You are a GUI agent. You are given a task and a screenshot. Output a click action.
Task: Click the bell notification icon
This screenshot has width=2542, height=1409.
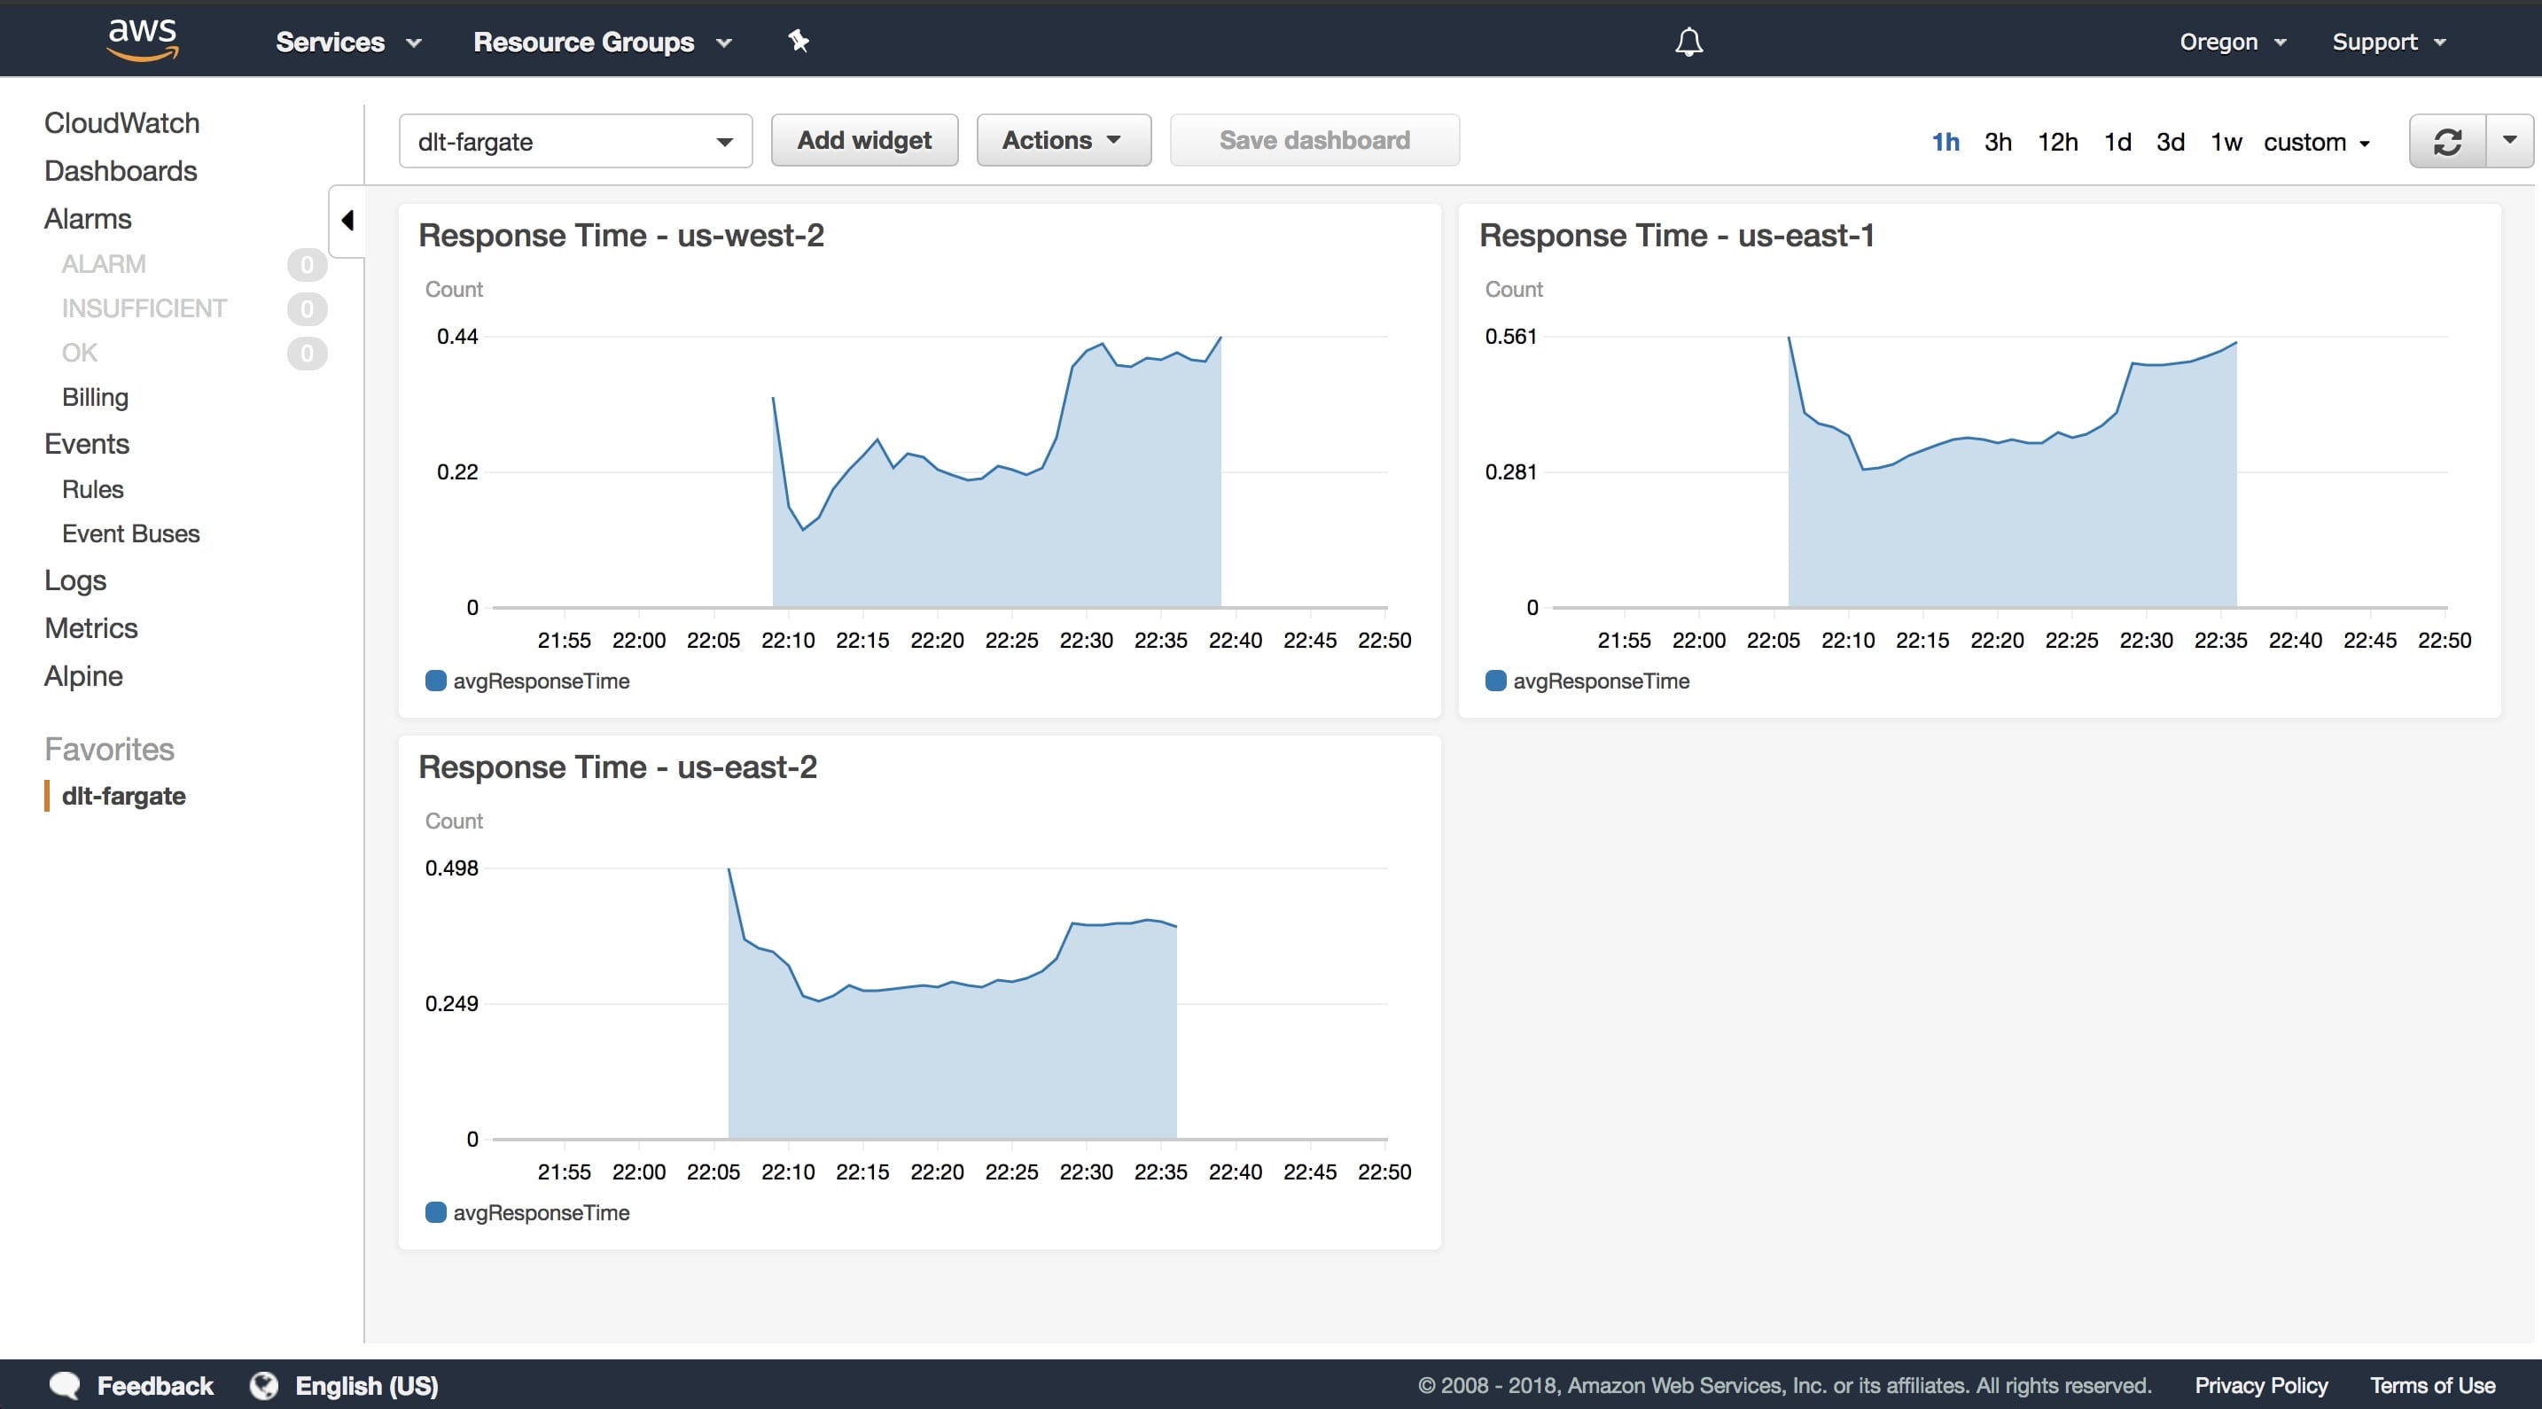pyautogui.click(x=1681, y=38)
